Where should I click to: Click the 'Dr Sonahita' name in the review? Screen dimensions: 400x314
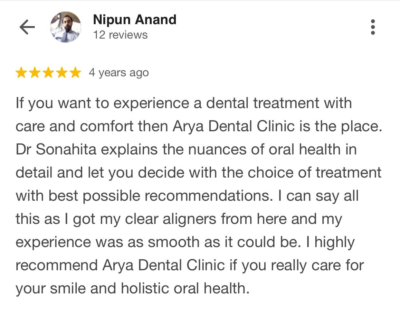coord(56,150)
